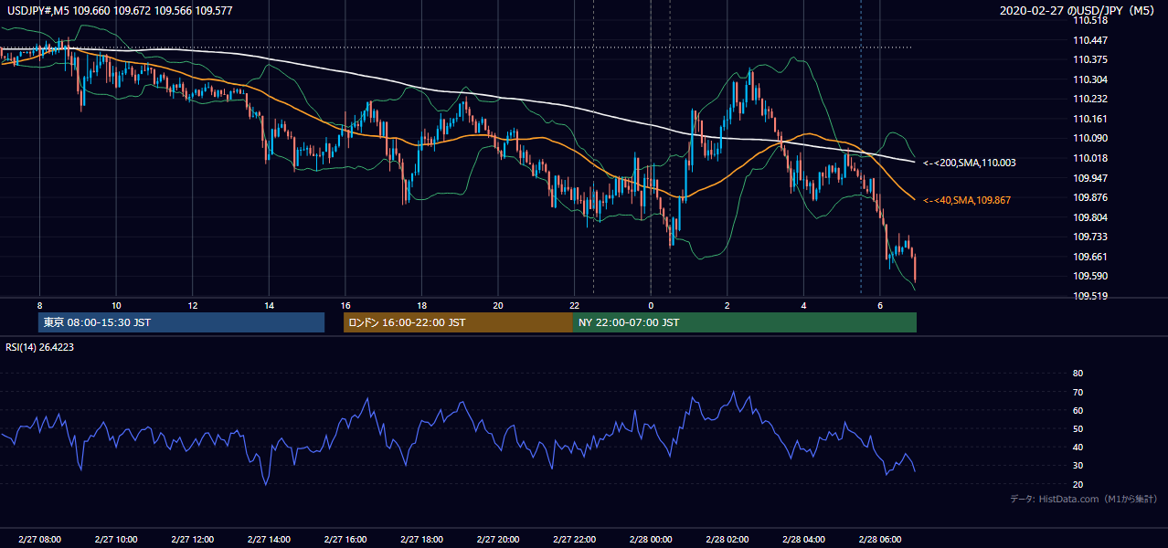Click the bottom time label 2/27 20:00
This screenshot has width=1168, height=548.
click(x=497, y=540)
